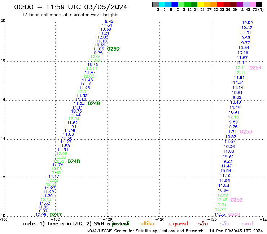Click the value 10.95 beside 0247
Screen dimensions: 267x234
pyautogui.click(x=41, y=215)
